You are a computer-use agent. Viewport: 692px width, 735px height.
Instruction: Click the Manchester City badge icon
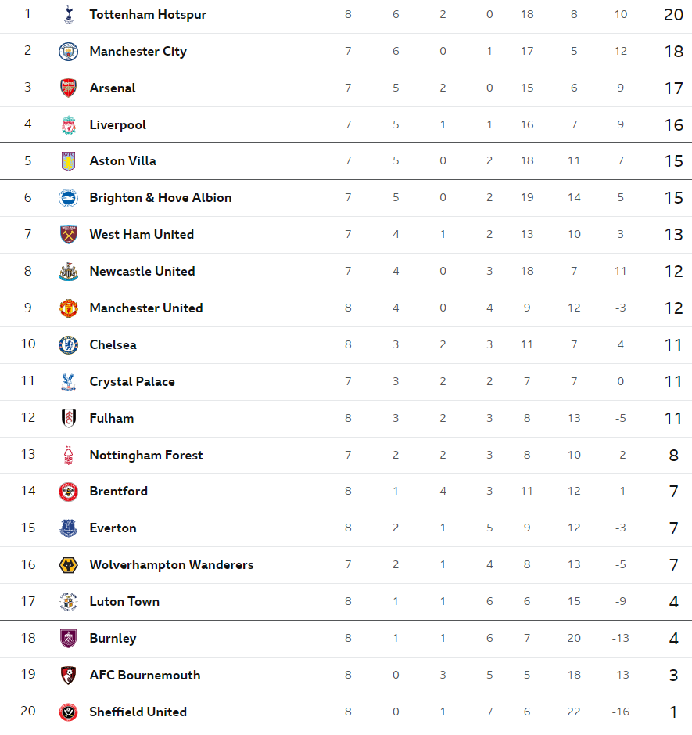[x=68, y=52]
